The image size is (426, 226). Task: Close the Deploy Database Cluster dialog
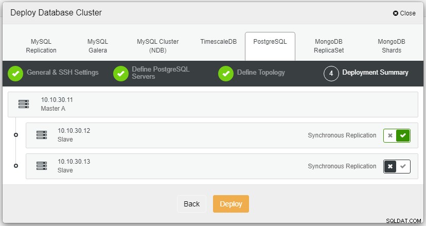click(x=404, y=13)
